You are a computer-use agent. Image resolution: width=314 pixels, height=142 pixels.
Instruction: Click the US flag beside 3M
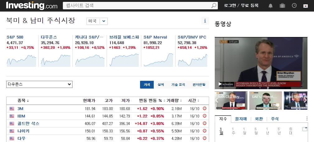12,109
